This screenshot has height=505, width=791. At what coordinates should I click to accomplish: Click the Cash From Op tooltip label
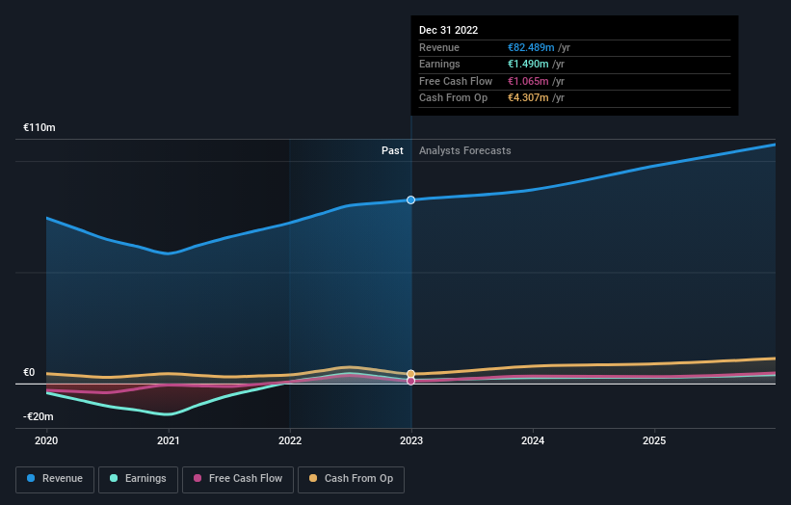tap(453, 98)
